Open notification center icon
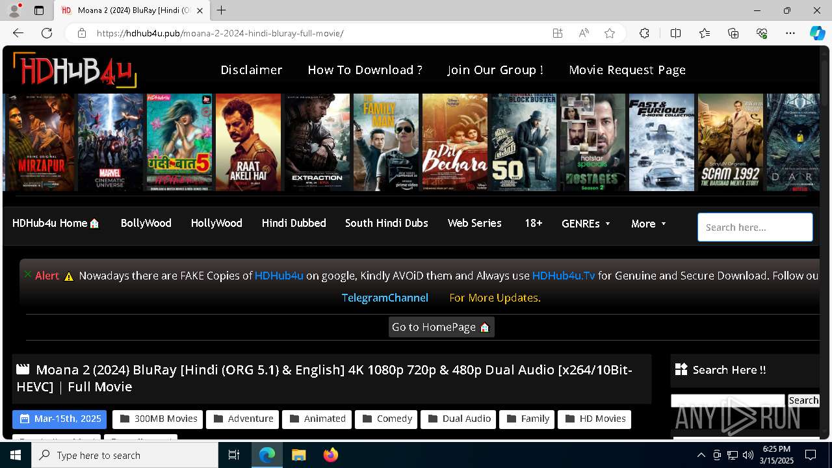The height and width of the screenshot is (468, 832). pyautogui.click(x=811, y=455)
